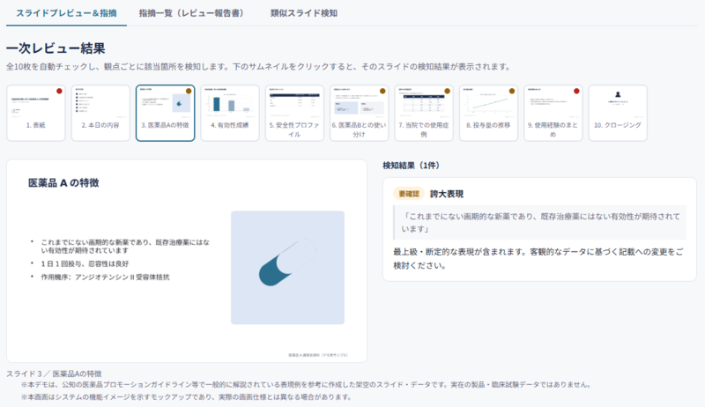Select slide thumbnail 9. 使用経験のまとめ
This screenshot has width=705, height=407.
click(x=553, y=114)
